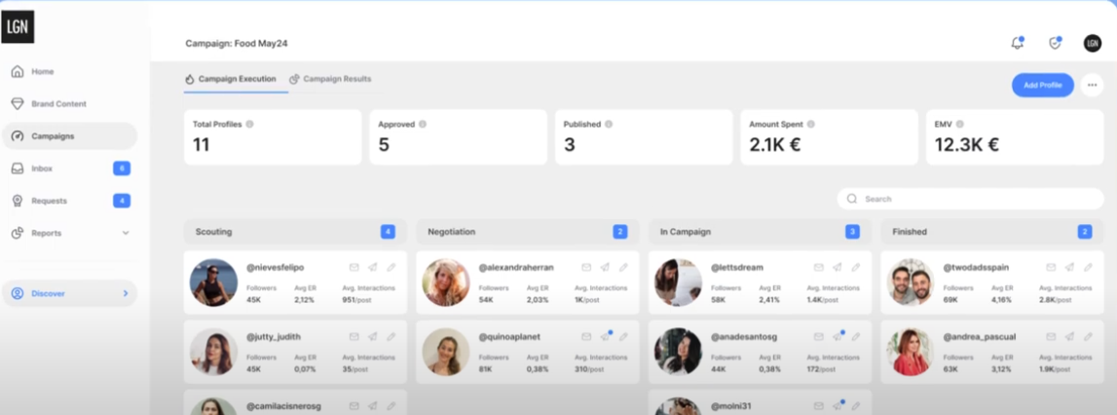The width and height of the screenshot is (1117, 415).
Task: Click mail icon on @nievesfelipo card
Action: pos(354,267)
